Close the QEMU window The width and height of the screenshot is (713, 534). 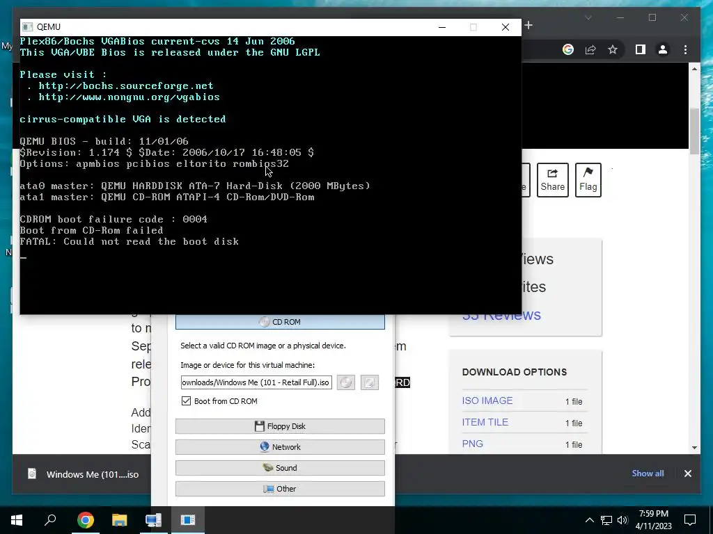(506, 27)
